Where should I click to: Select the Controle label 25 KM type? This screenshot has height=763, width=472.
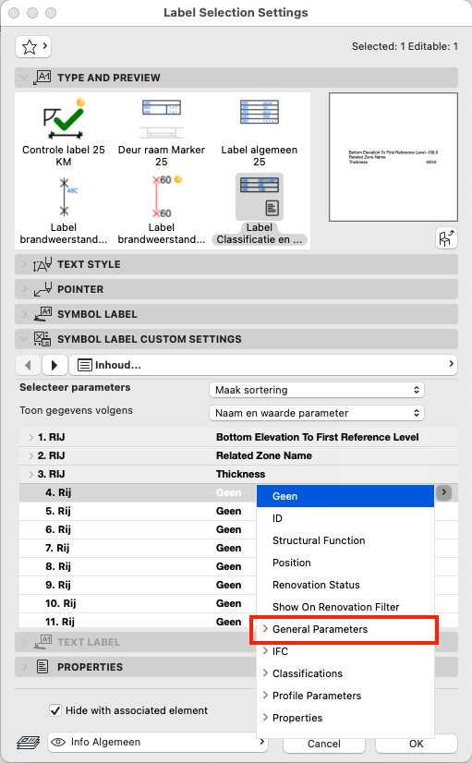63,132
